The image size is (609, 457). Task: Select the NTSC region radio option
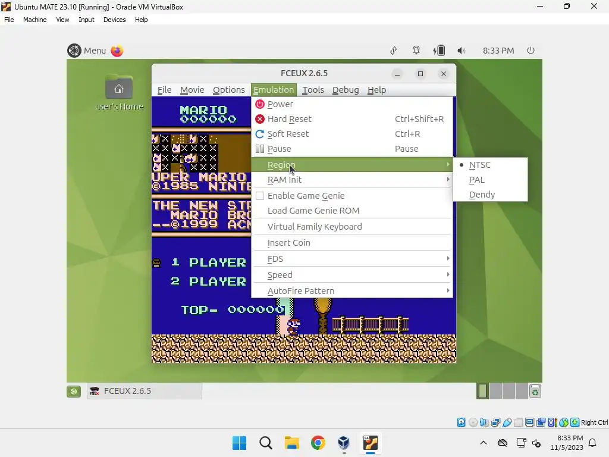(490, 165)
